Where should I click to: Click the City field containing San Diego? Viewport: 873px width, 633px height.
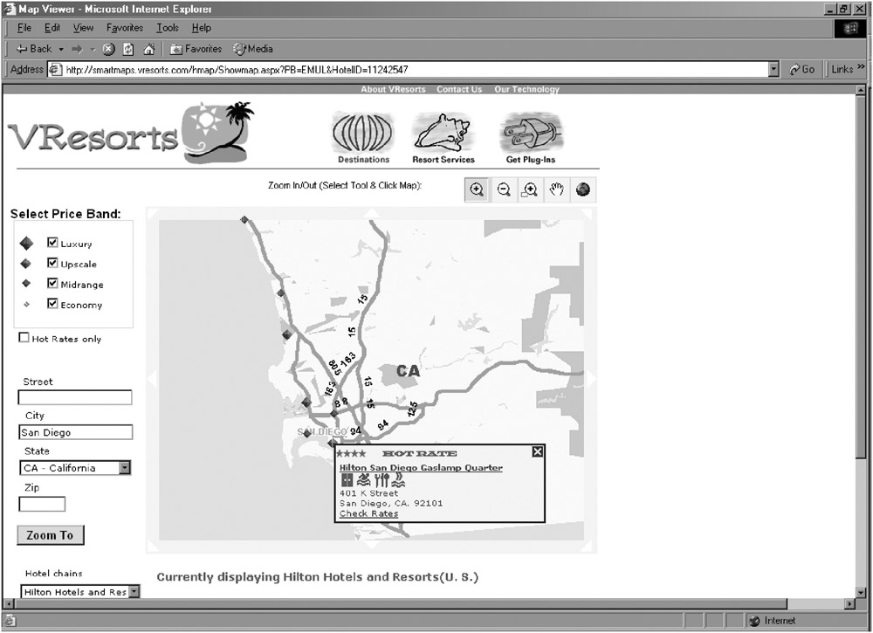(75, 432)
